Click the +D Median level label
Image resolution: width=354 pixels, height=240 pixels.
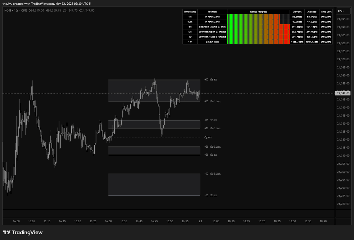(212, 101)
